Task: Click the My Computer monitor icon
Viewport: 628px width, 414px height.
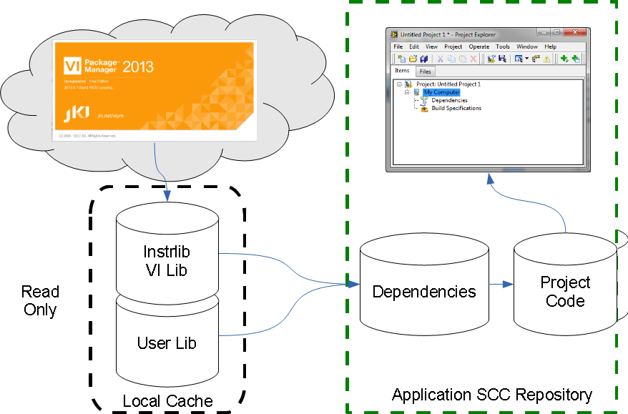Action: (416, 92)
